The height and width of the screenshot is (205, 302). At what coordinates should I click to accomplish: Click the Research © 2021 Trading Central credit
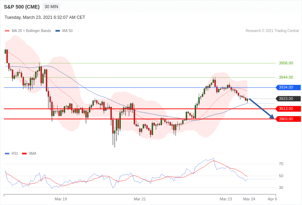tap(272, 31)
